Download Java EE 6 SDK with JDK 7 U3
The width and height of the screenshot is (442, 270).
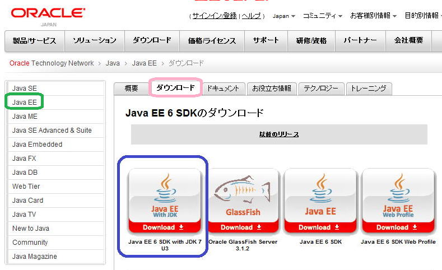(165, 201)
